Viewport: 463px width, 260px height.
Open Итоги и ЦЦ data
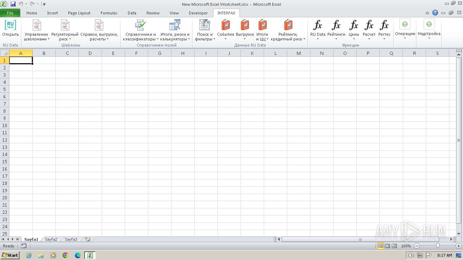point(262,30)
